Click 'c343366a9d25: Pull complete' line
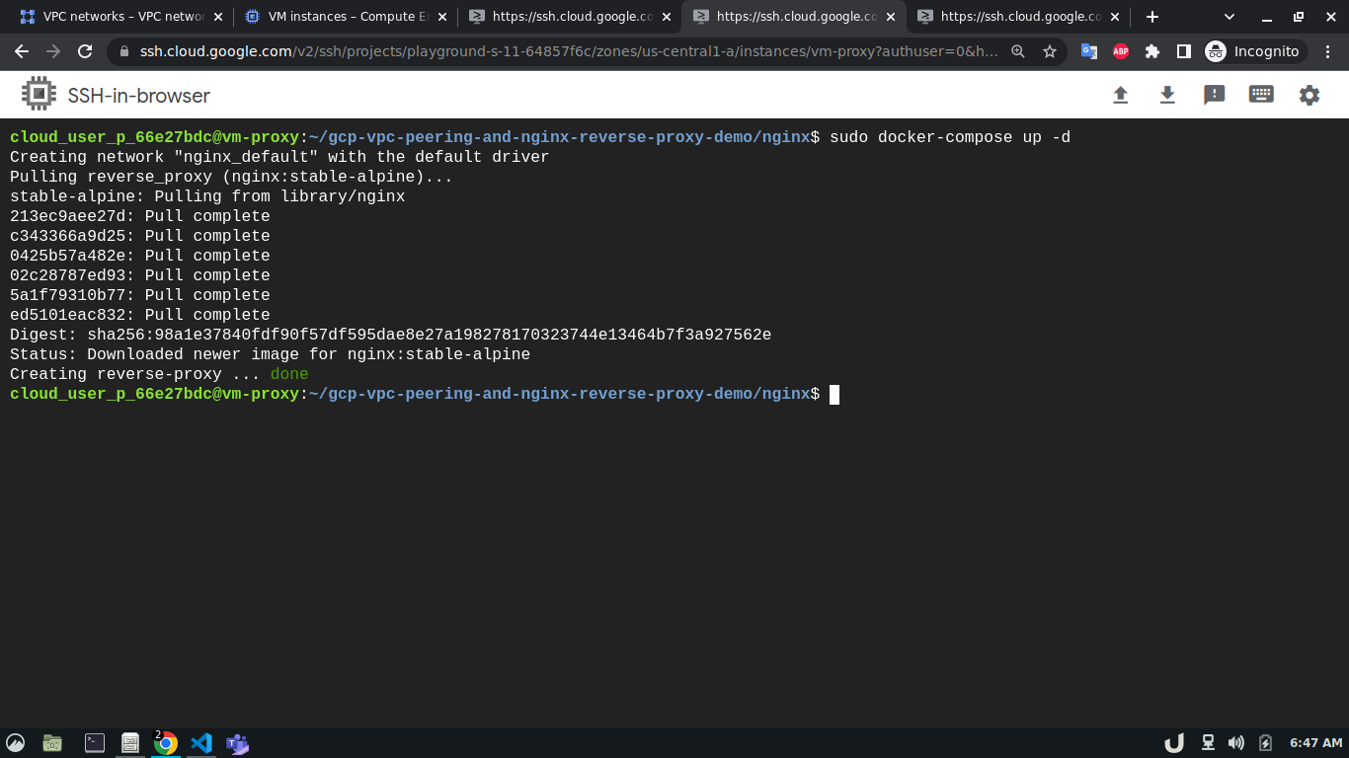1349x758 pixels. (140, 236)
